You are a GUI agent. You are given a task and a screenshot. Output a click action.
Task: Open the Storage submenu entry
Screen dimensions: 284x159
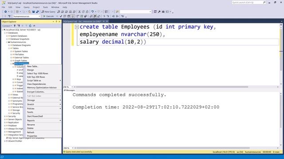coord(43,100)
